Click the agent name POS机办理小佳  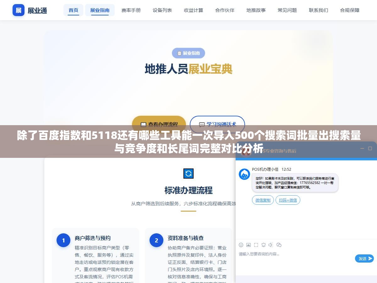coord(265,169)
